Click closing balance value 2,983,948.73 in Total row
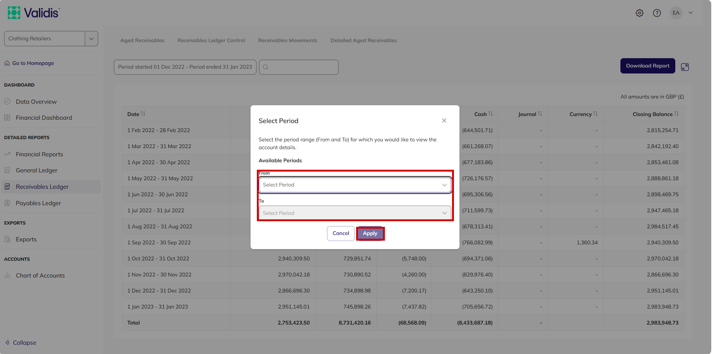This screenshot has height=354, width=713. [663, 323]
